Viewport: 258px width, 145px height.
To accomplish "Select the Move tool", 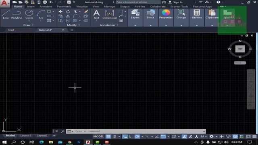I will [x=60, y=12].
